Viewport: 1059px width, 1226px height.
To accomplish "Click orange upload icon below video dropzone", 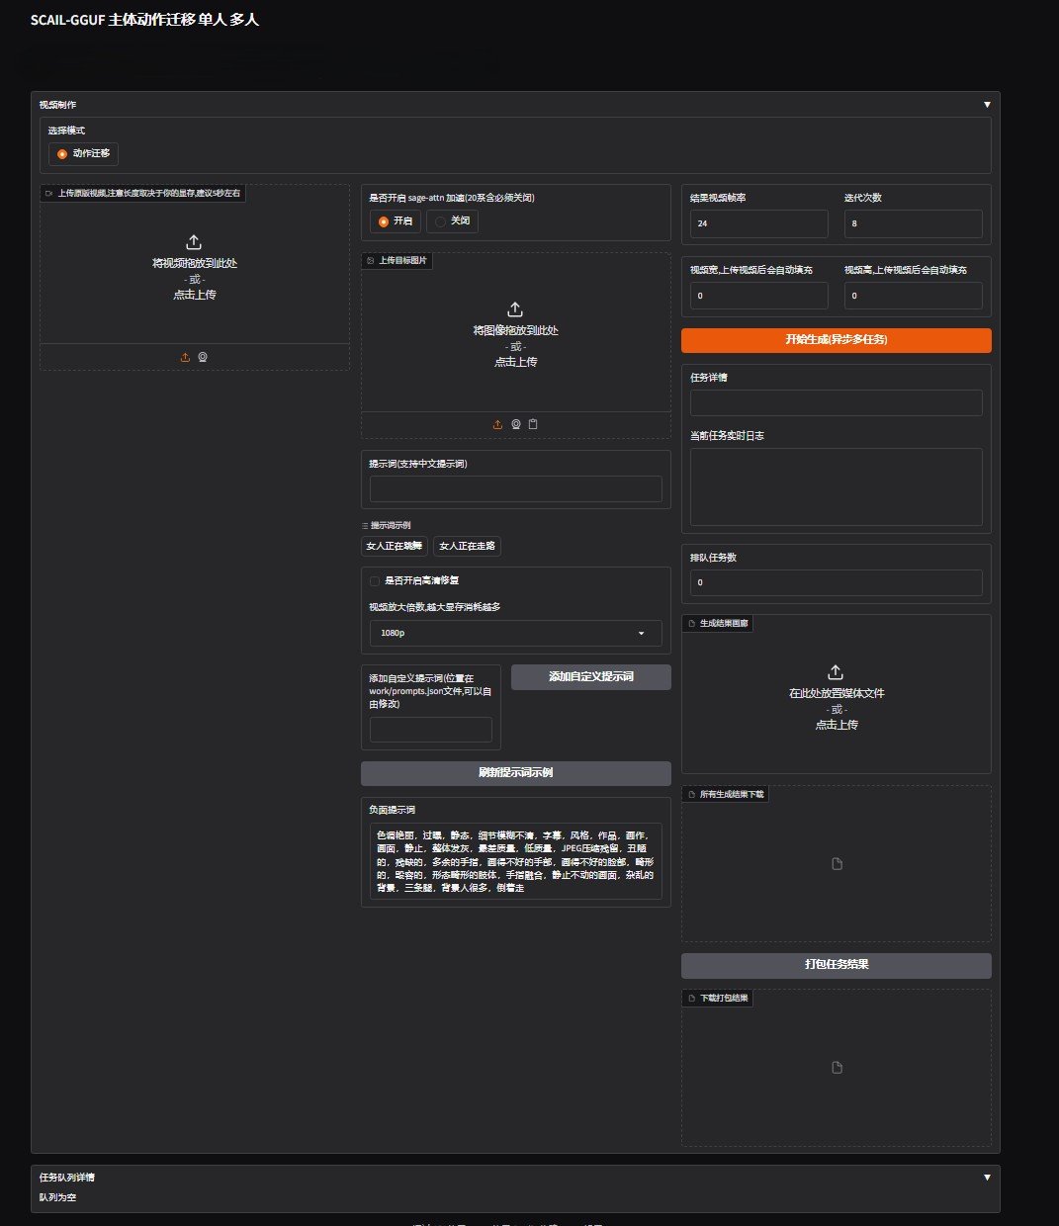I will (185, 357).
